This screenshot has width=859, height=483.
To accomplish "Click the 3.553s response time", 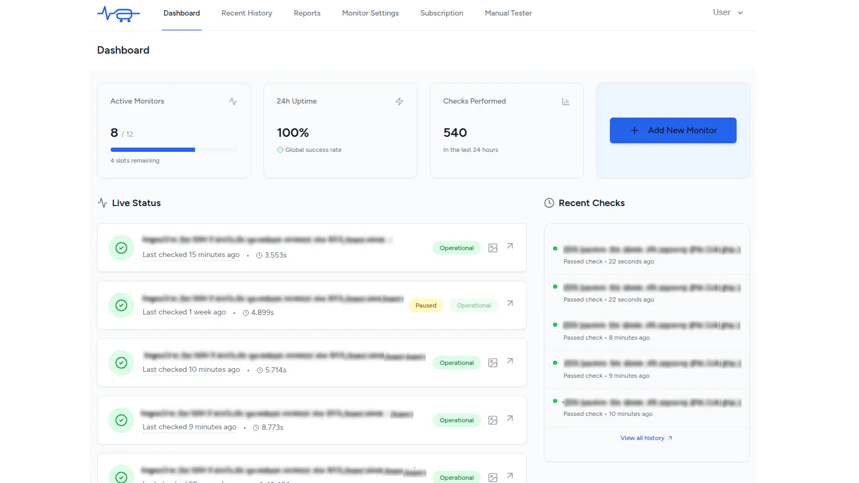I will coord(272,255).
